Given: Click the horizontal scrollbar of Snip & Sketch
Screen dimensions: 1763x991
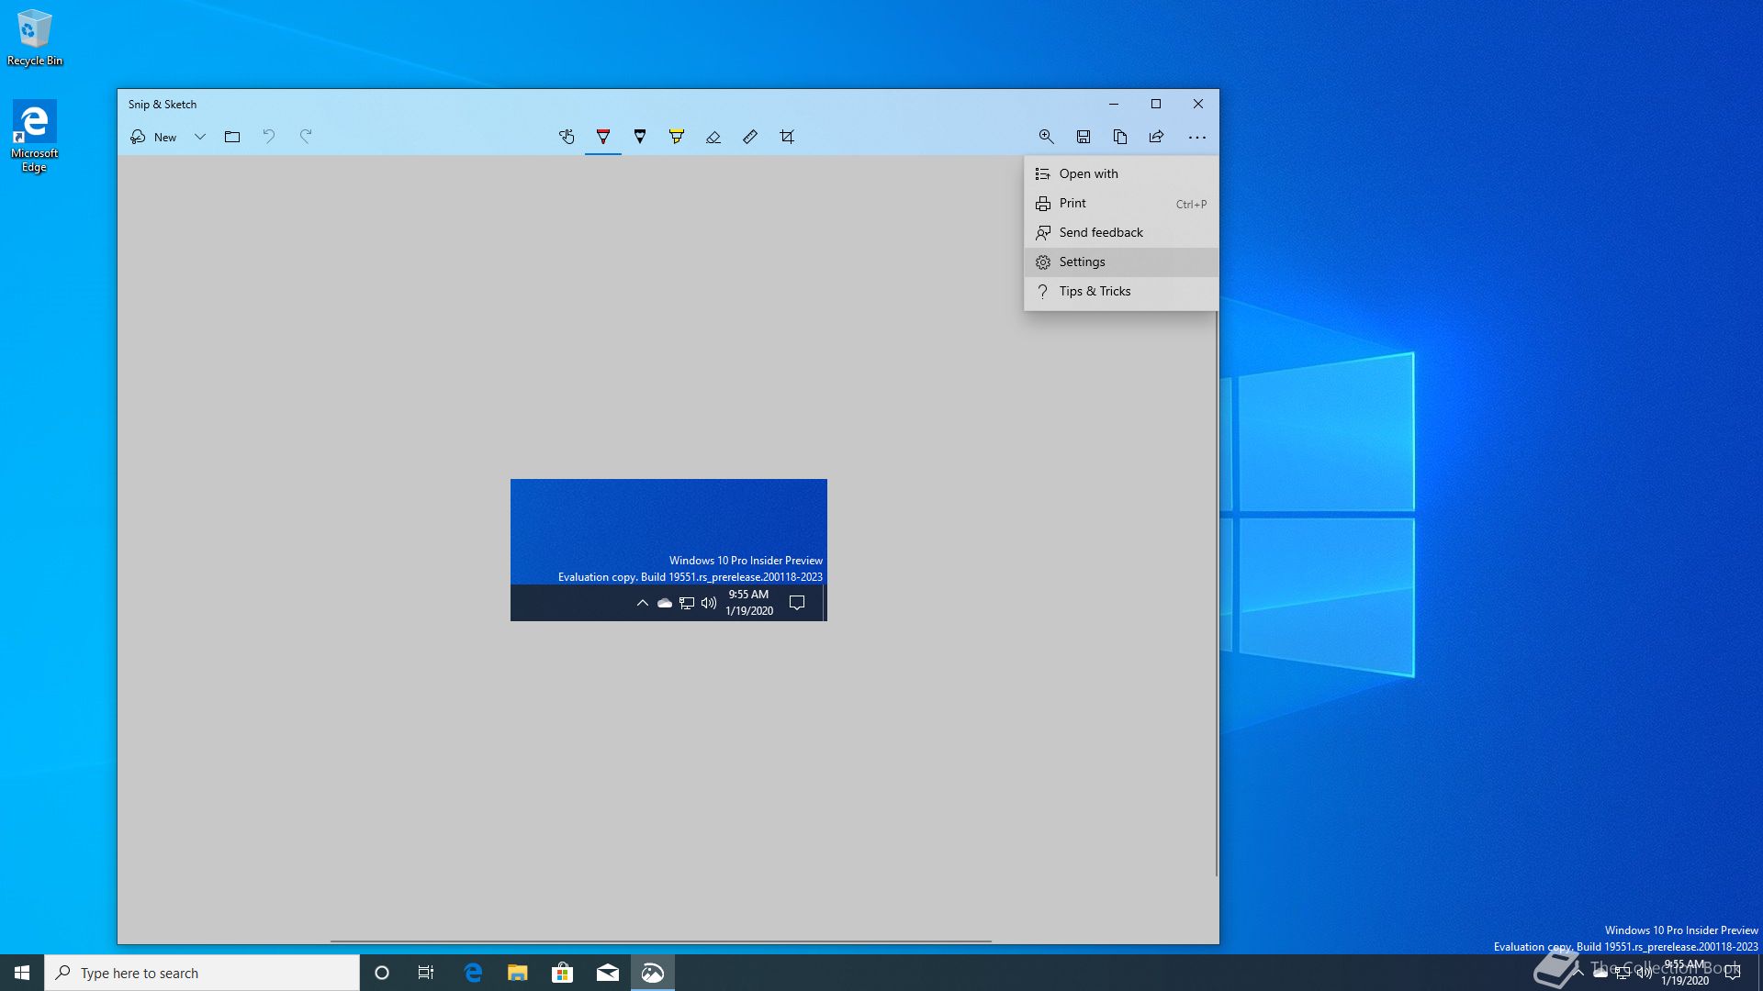Looking at the screenshot, I should pos(661,941).
